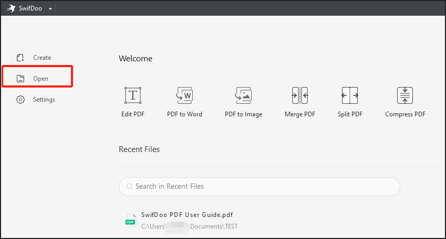The image size is (446, 239).
Task: Click the PDF to Image label
Action: [x=243, y=114]
